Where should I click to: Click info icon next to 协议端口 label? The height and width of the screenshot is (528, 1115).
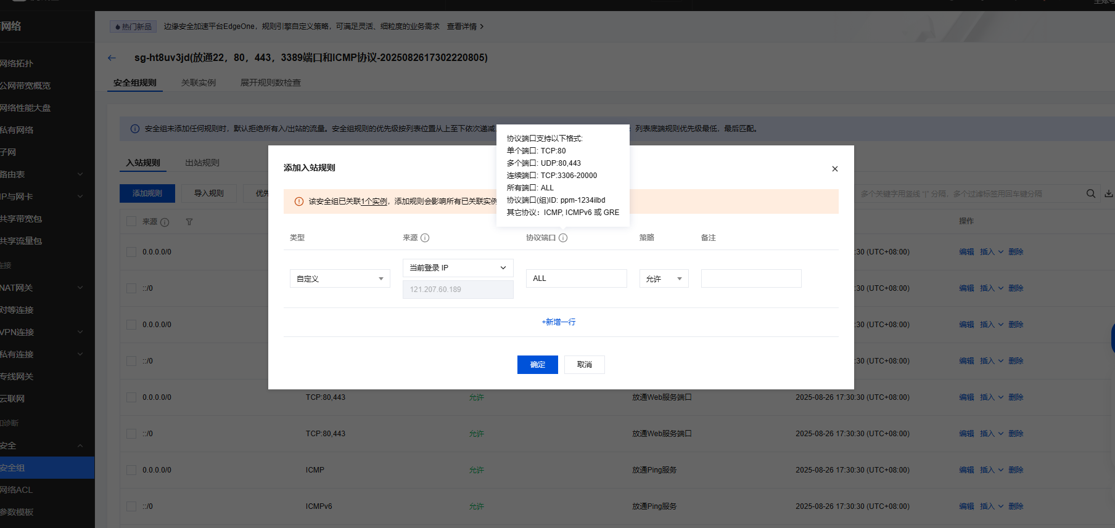pos(563,238)
